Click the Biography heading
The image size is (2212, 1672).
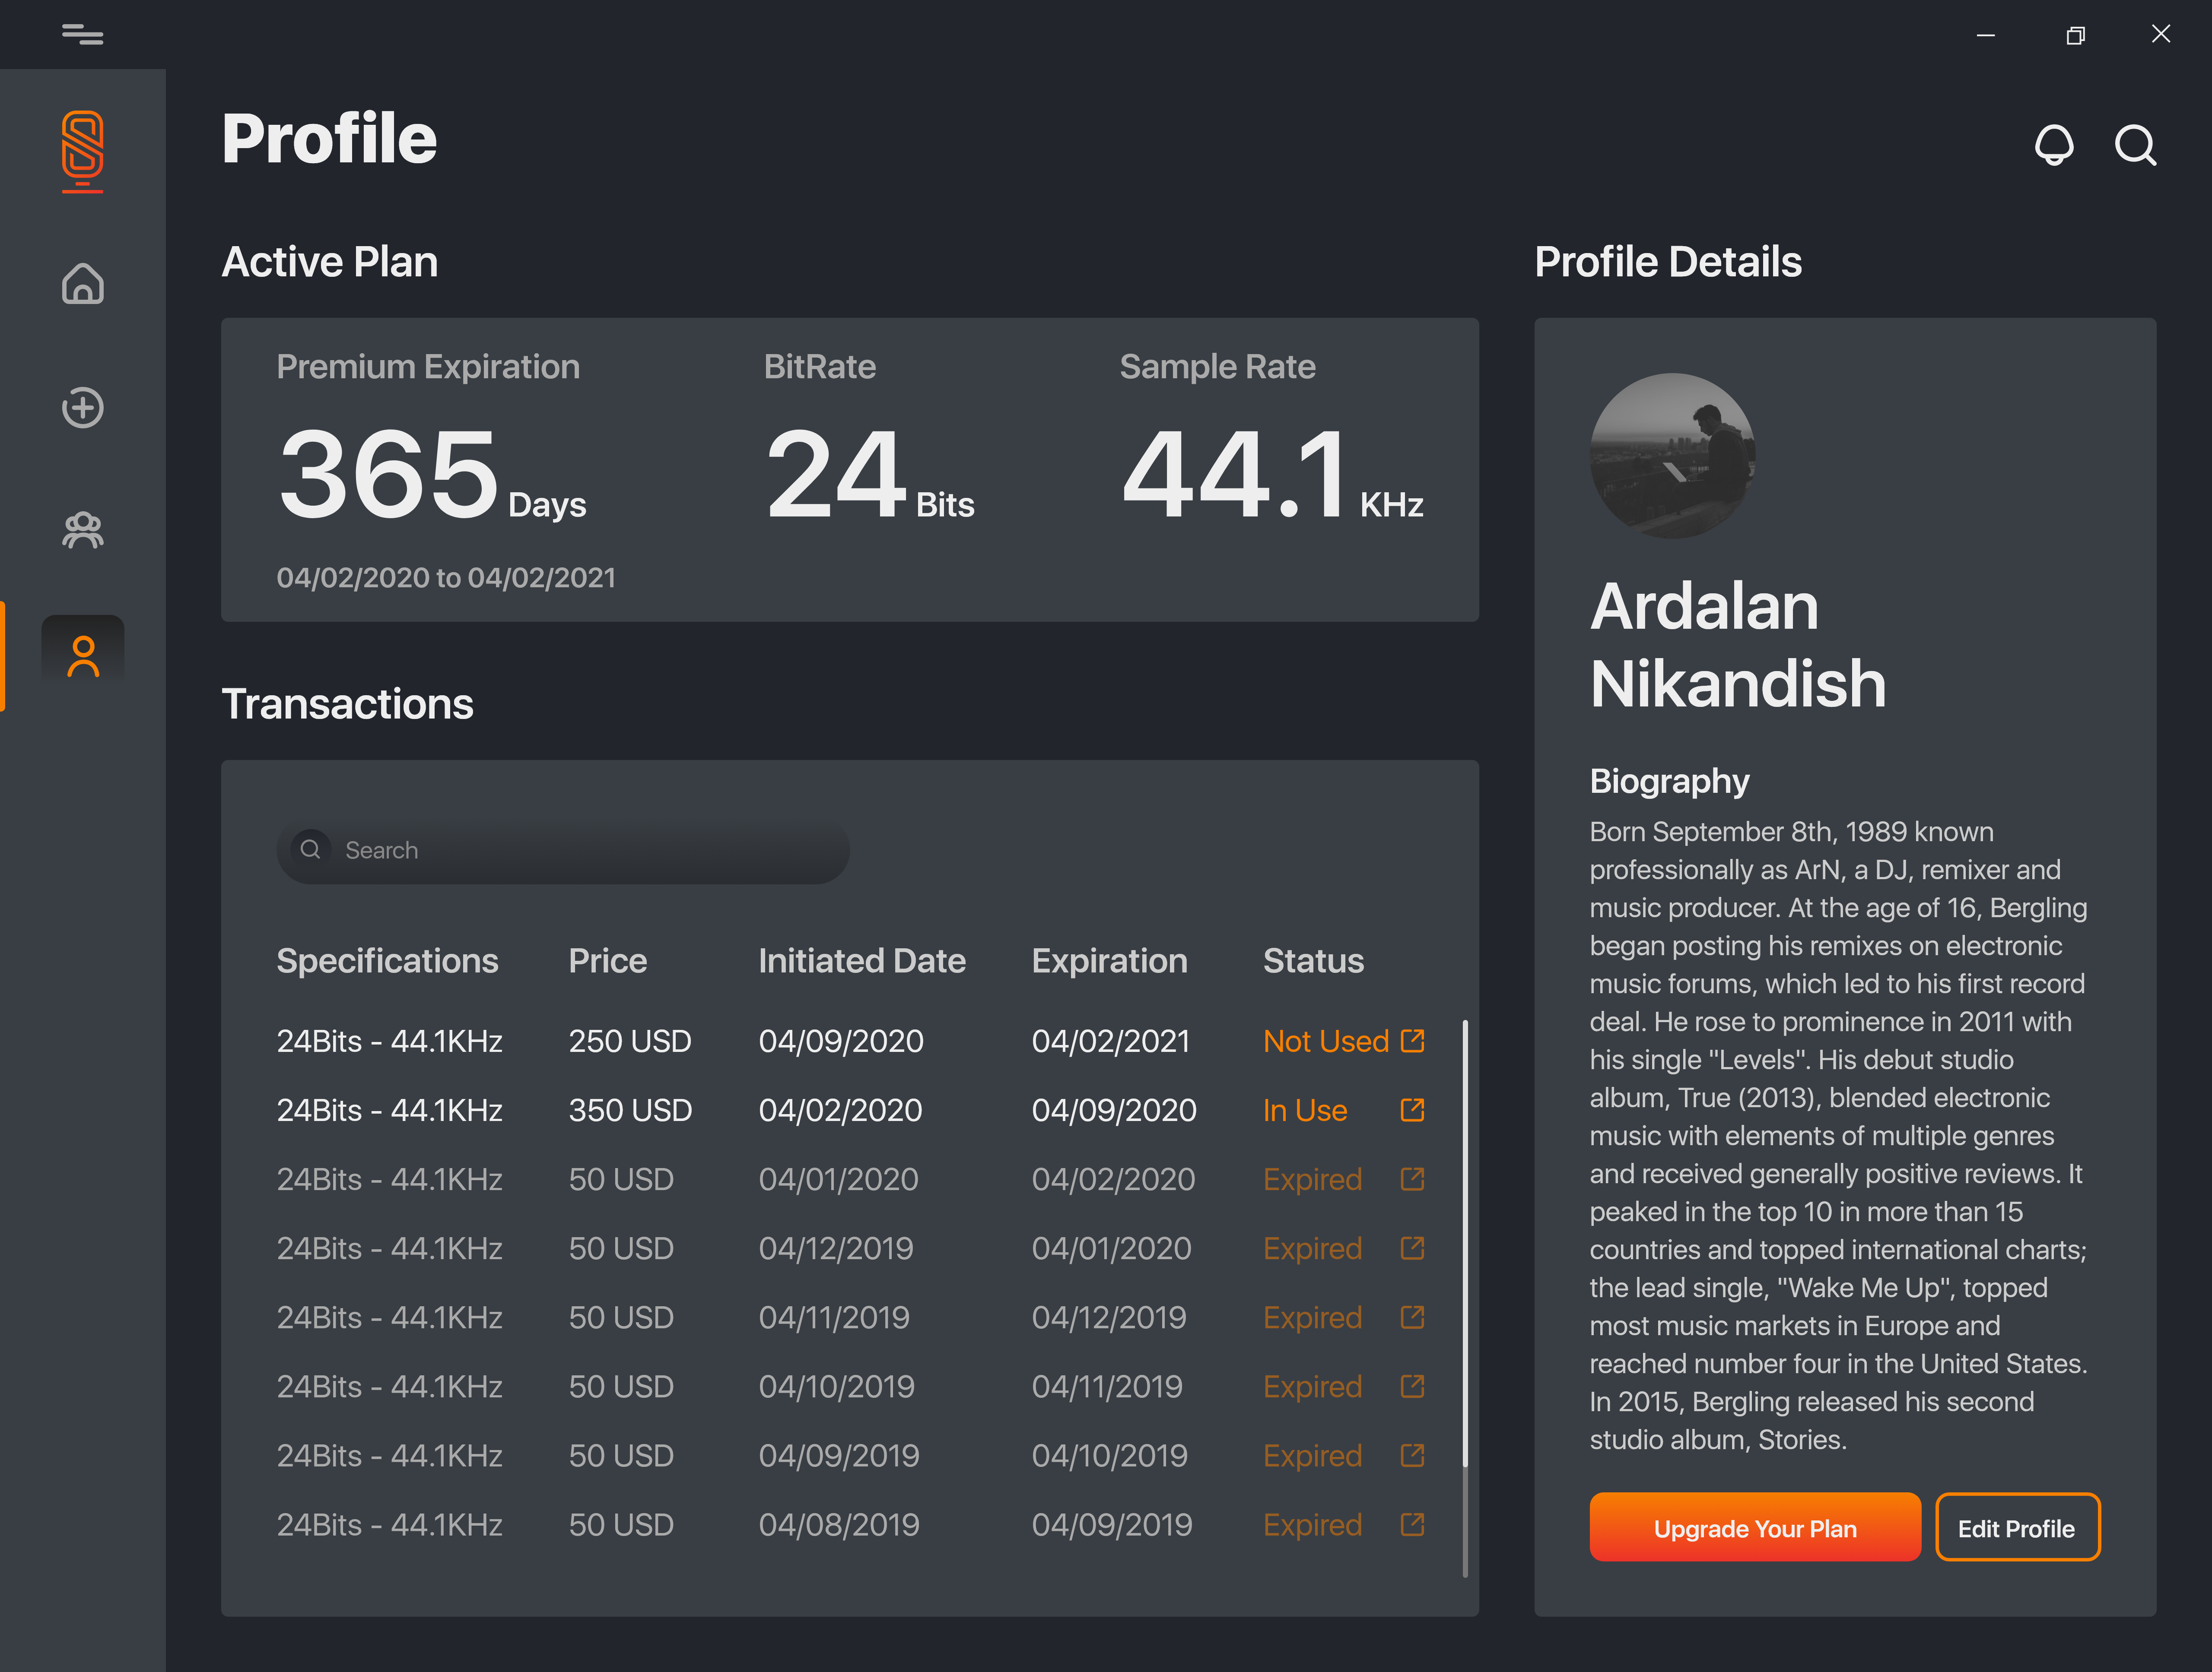[x=1670, y=781]
